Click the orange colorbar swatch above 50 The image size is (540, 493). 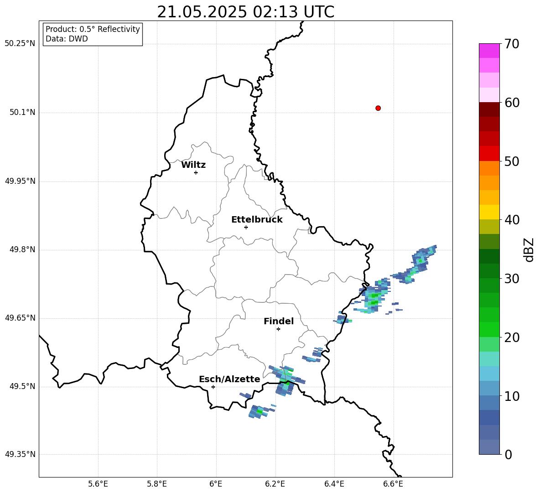pos(489,168)
